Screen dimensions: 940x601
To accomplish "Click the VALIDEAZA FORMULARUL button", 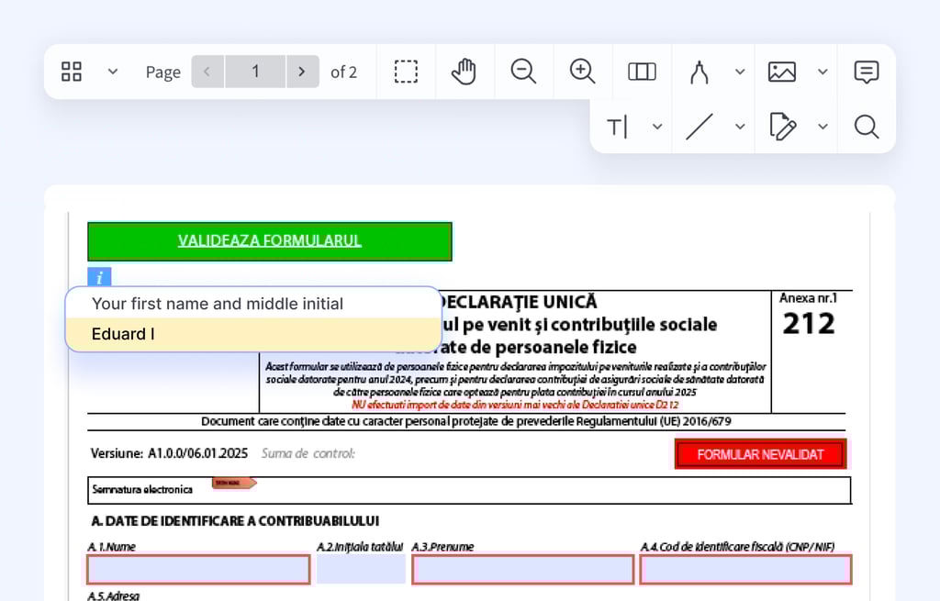I will click(x=269, y=241).
